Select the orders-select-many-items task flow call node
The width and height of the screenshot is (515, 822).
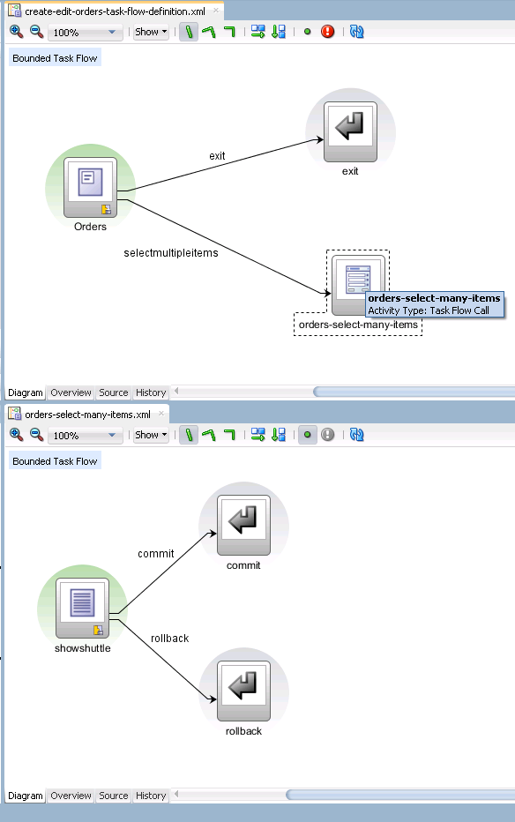358,285
